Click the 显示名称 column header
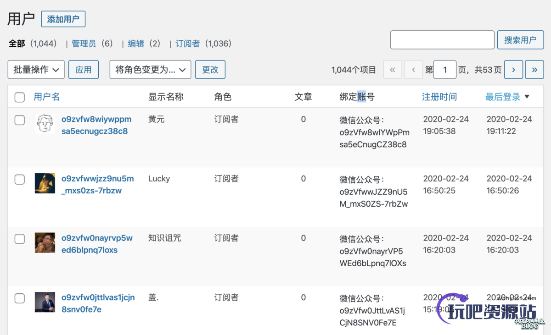 (166, 97)
